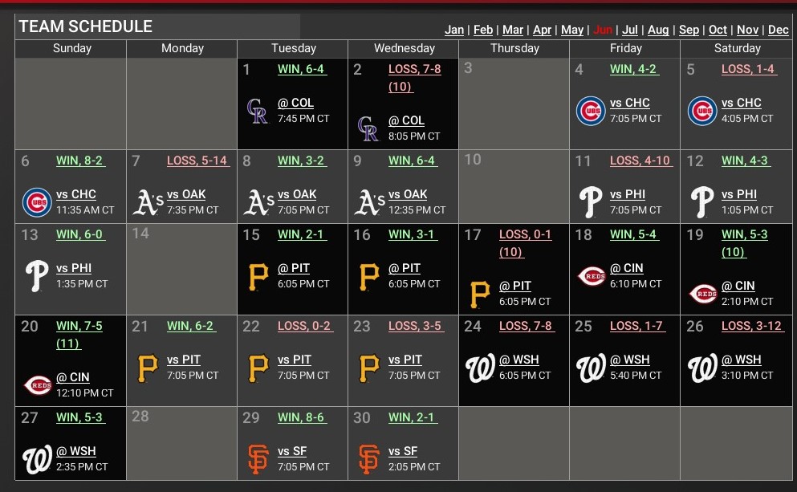Click the Pirates logo on June 15

click(x=258, y=276)
